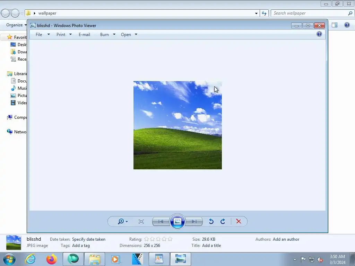This screenshot has width=355, height=266.
Task: Open Windows Media Player from the taskbar
Action: [116, 259]
